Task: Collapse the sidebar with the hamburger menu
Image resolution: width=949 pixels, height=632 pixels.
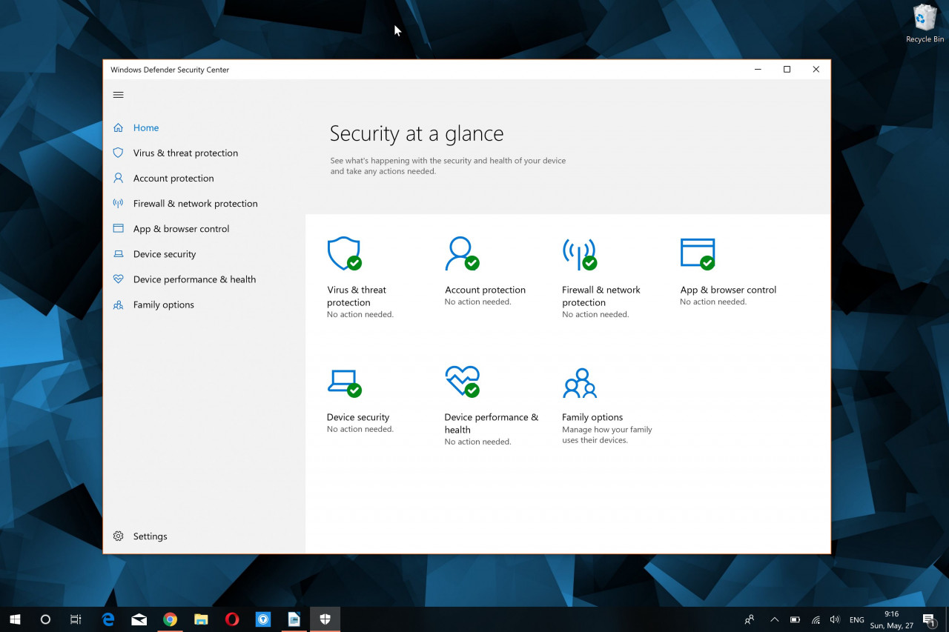Action: (118, 95)
